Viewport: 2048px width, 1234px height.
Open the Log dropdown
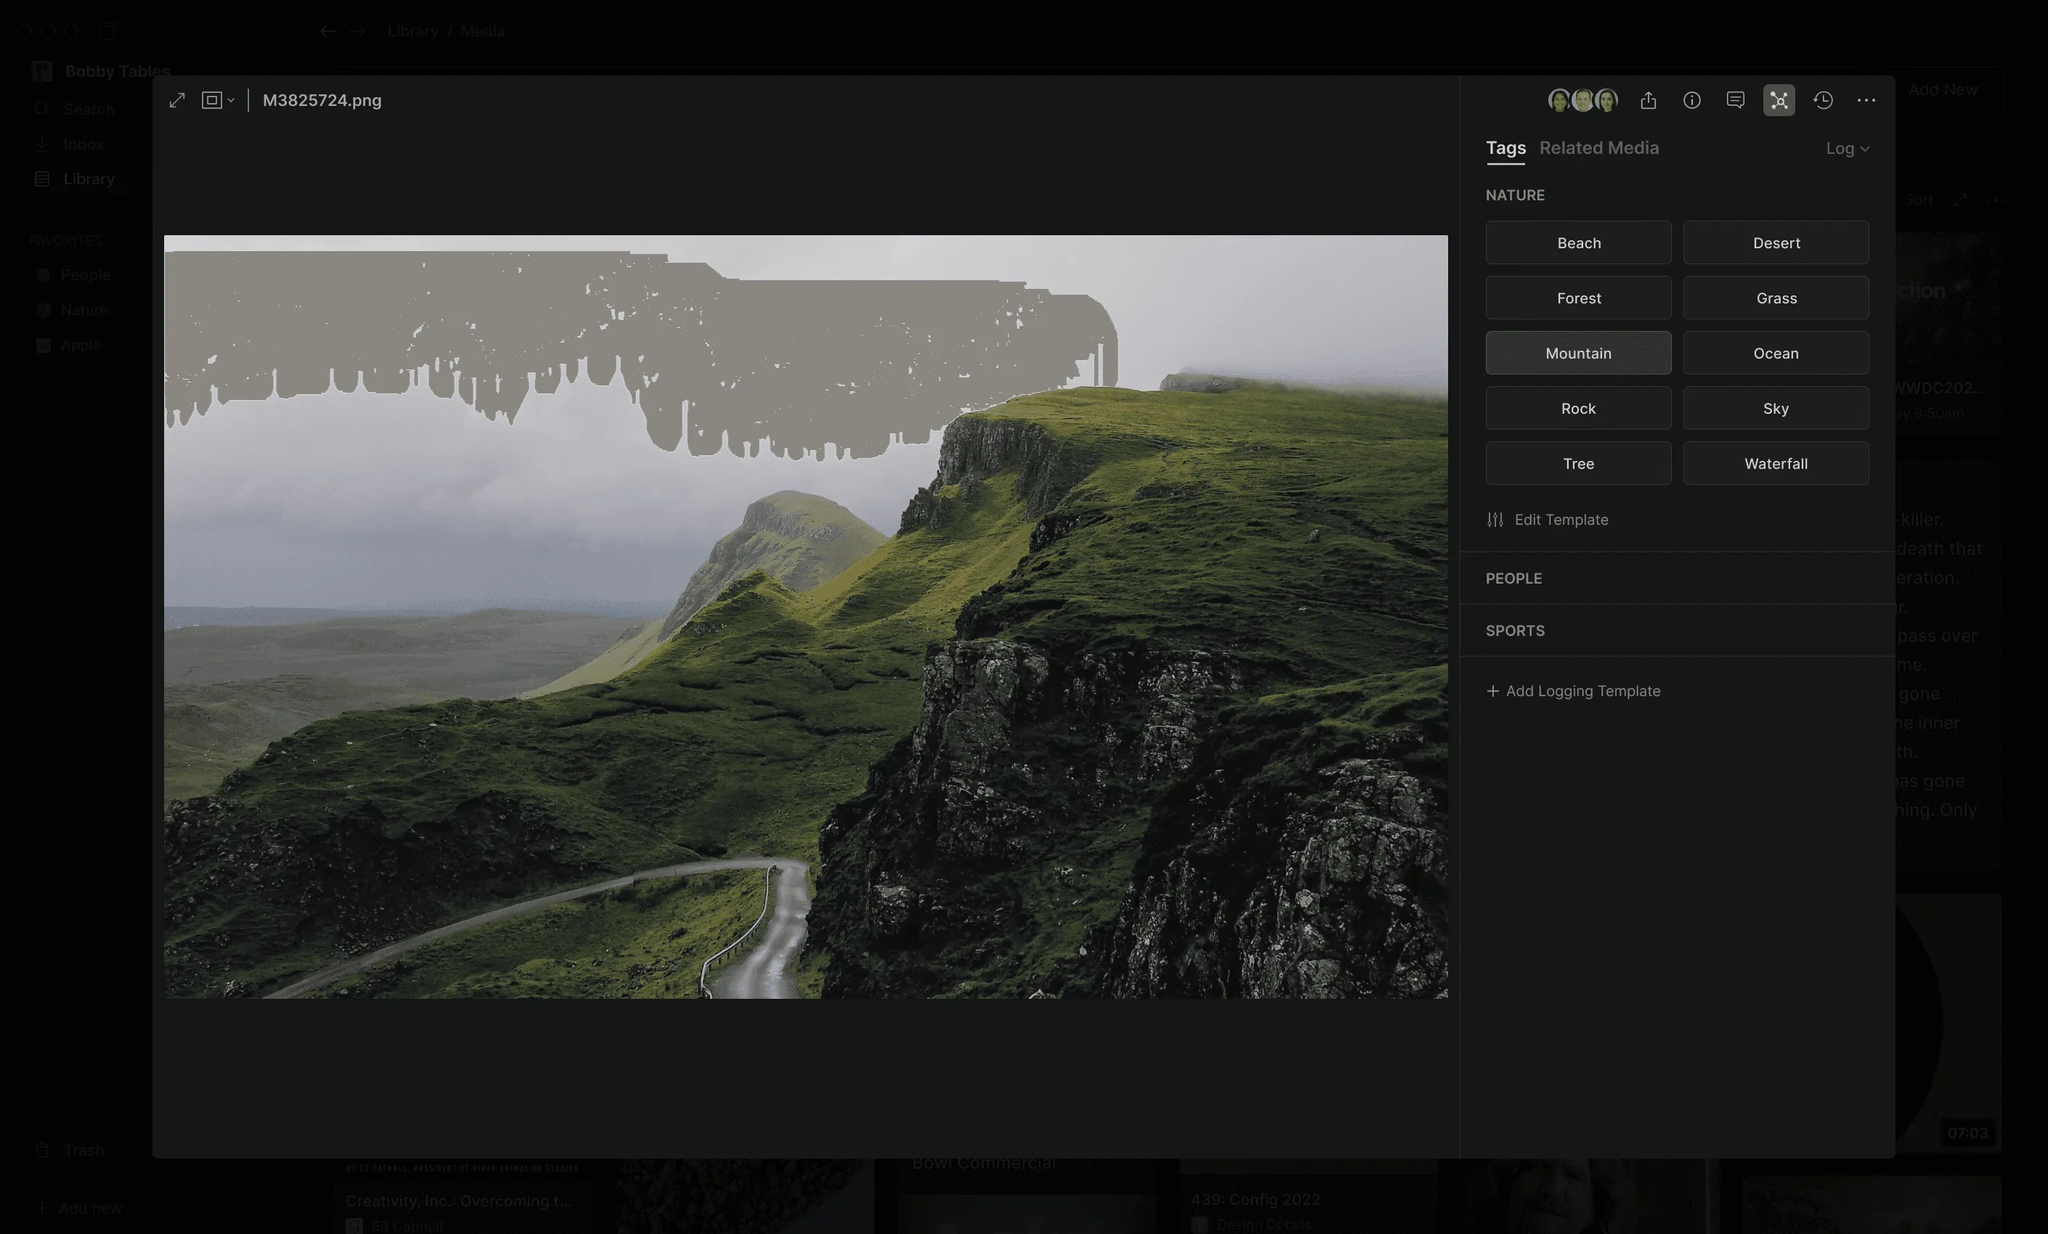pos(1847,149)
